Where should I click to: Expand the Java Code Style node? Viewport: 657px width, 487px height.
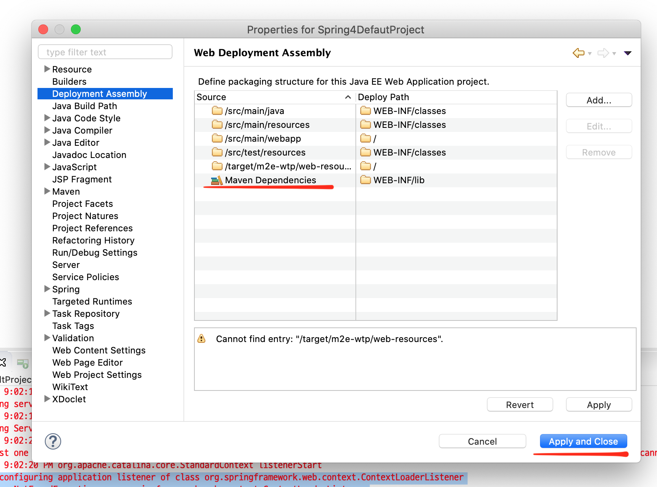[x=47, y=118]
